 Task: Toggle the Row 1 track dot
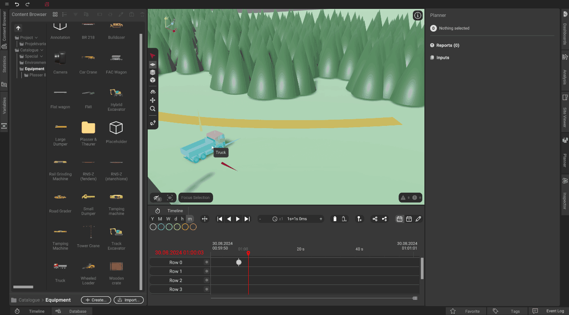pyautogui.click(x=206, y=271)
